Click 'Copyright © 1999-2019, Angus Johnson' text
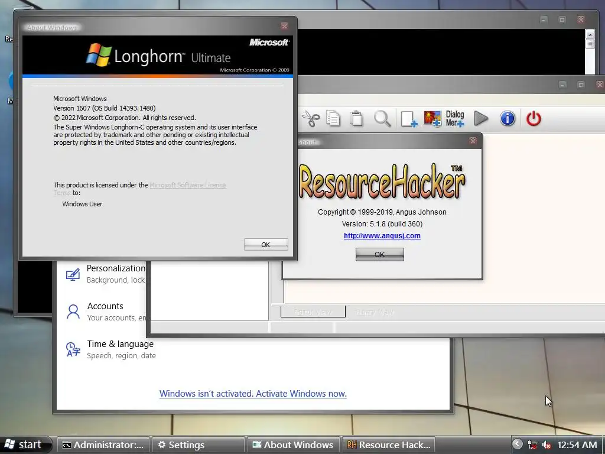This screenshot has height=454, width=605. coord(382,212)
